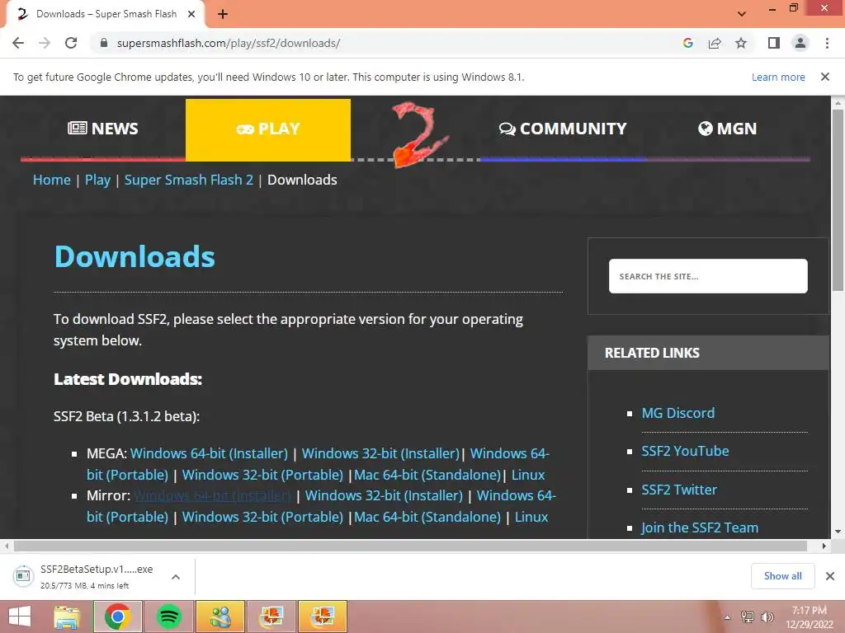The image size is (845, 633).
Task: Open the SSF2 YouTube link
Action: tap(685, 451)
